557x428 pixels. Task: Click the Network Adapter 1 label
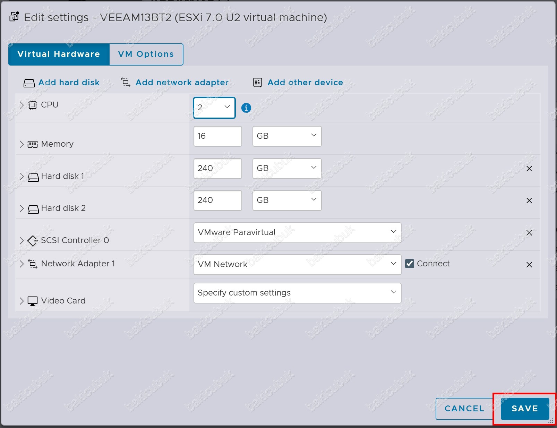(78, 264)
